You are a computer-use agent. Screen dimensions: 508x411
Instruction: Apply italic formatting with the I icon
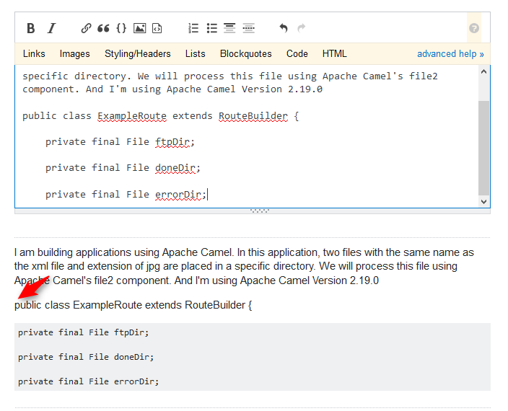click(x=51, y=28)
